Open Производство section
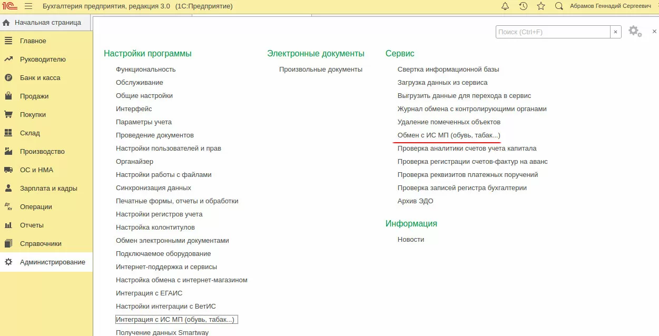This screenshot has height=336, width=659. click(46, 152)
